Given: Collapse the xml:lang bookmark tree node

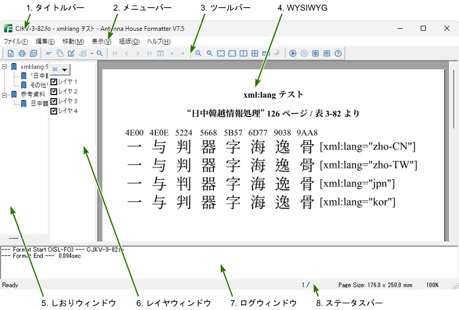Looking at the screenshot, I should pyautogui.click(x=4, y=67).
